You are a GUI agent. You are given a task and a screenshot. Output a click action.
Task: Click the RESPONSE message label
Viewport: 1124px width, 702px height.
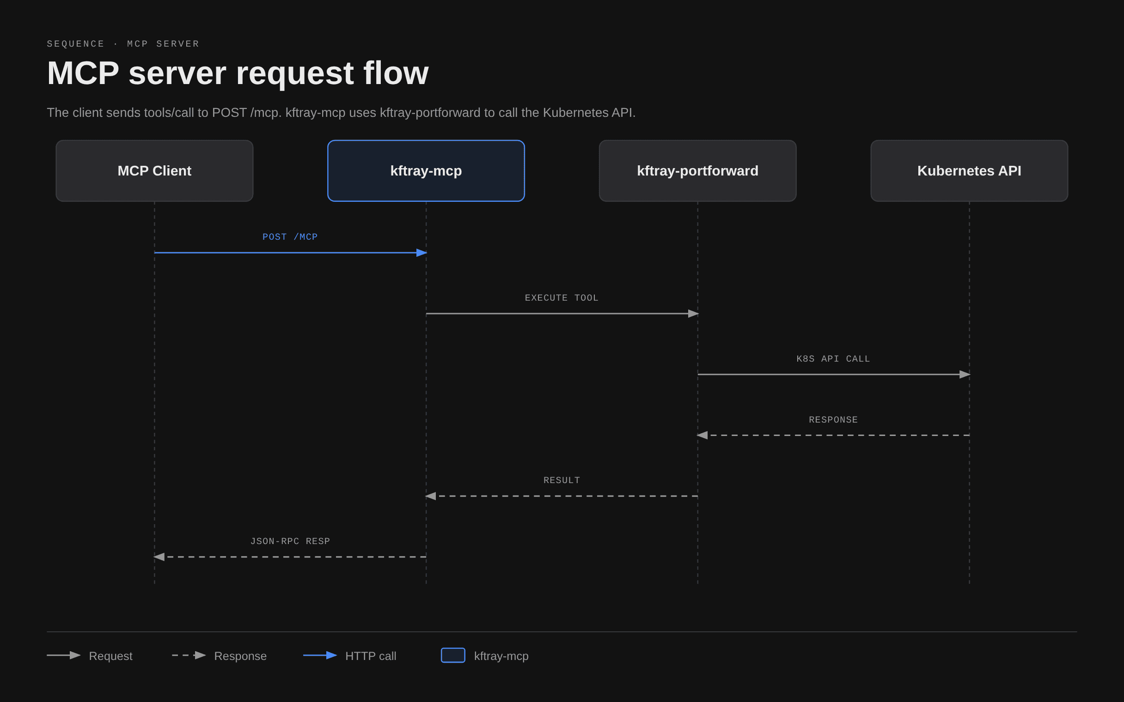tap(833, 420)
